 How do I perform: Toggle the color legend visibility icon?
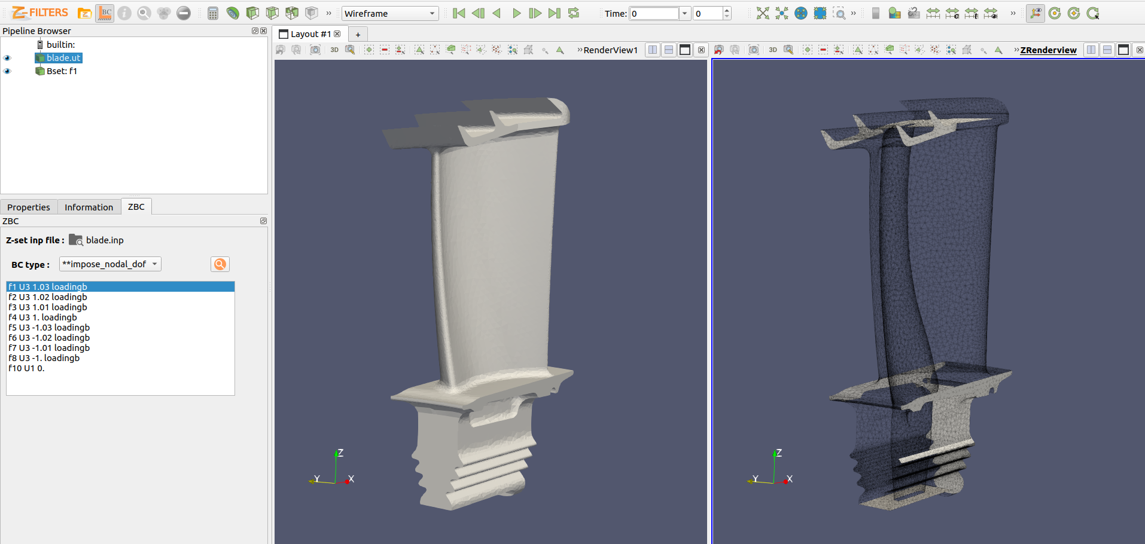[876, 13]
